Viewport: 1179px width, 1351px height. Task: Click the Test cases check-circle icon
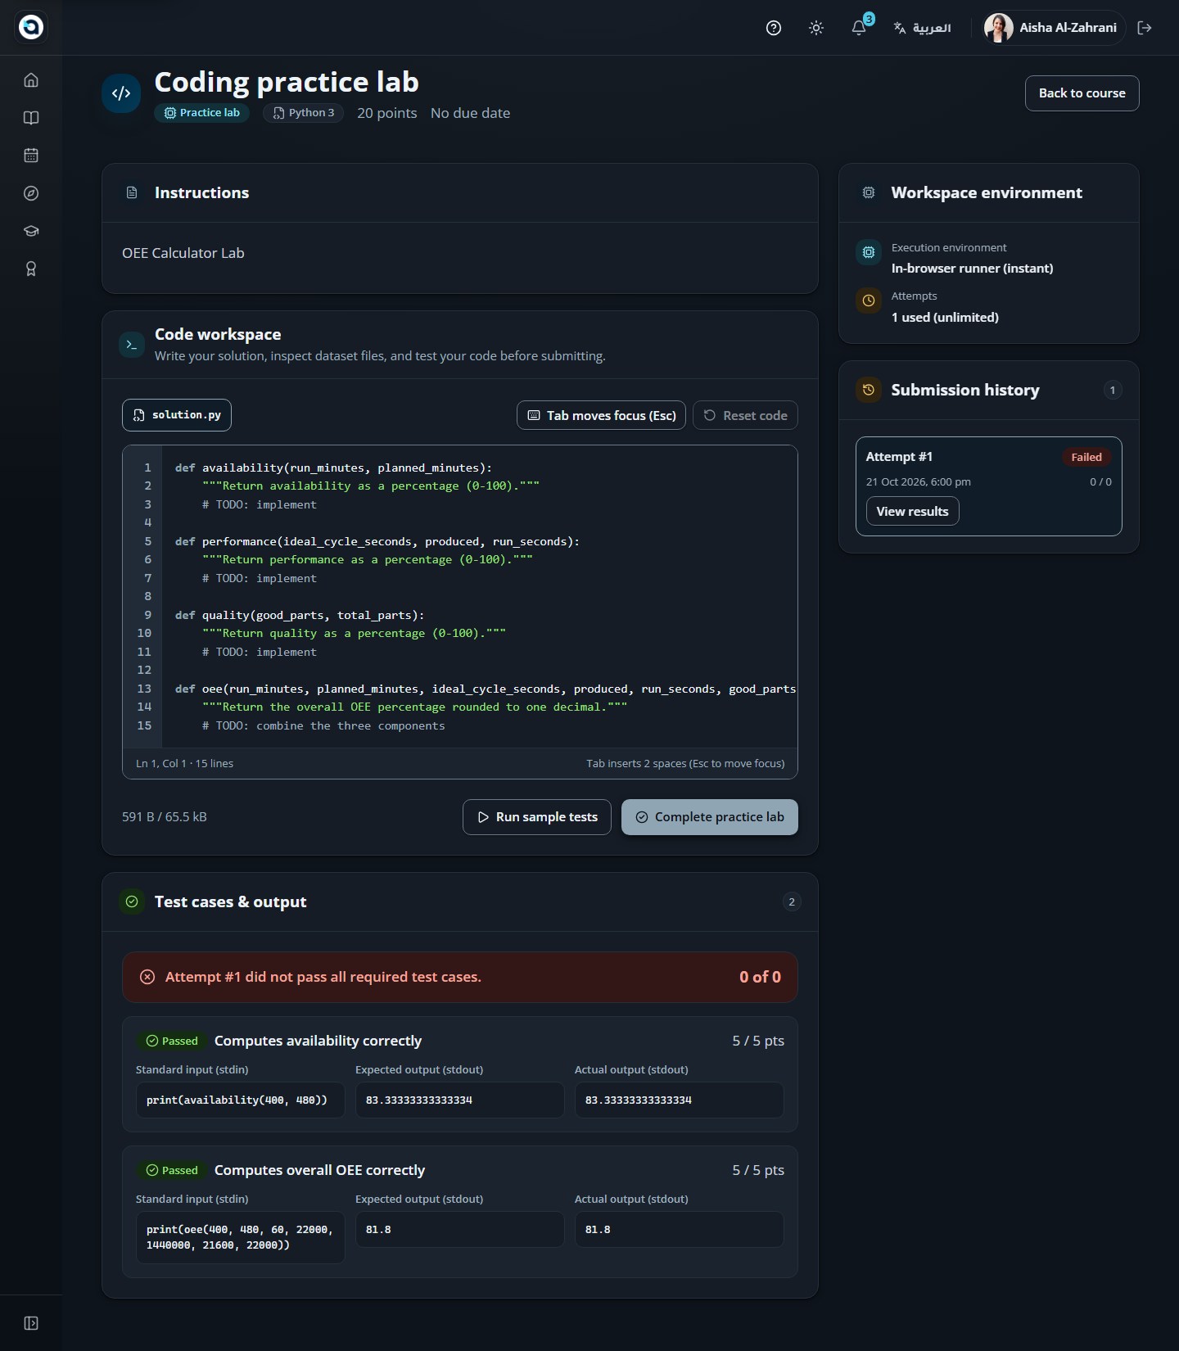132,901
